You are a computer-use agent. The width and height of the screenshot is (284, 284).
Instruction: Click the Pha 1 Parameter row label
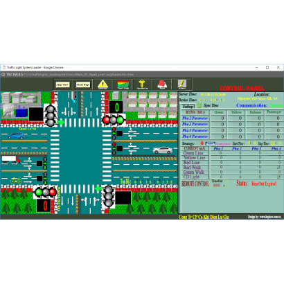(195, 118)
